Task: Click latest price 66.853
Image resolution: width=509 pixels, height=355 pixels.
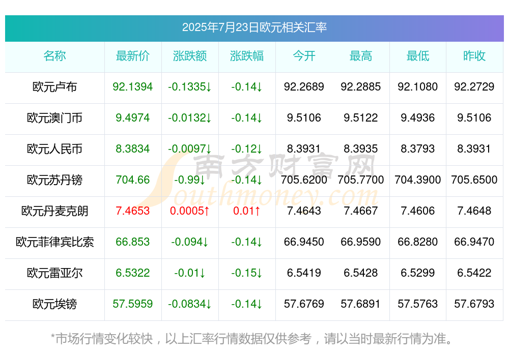Action: 132,242
